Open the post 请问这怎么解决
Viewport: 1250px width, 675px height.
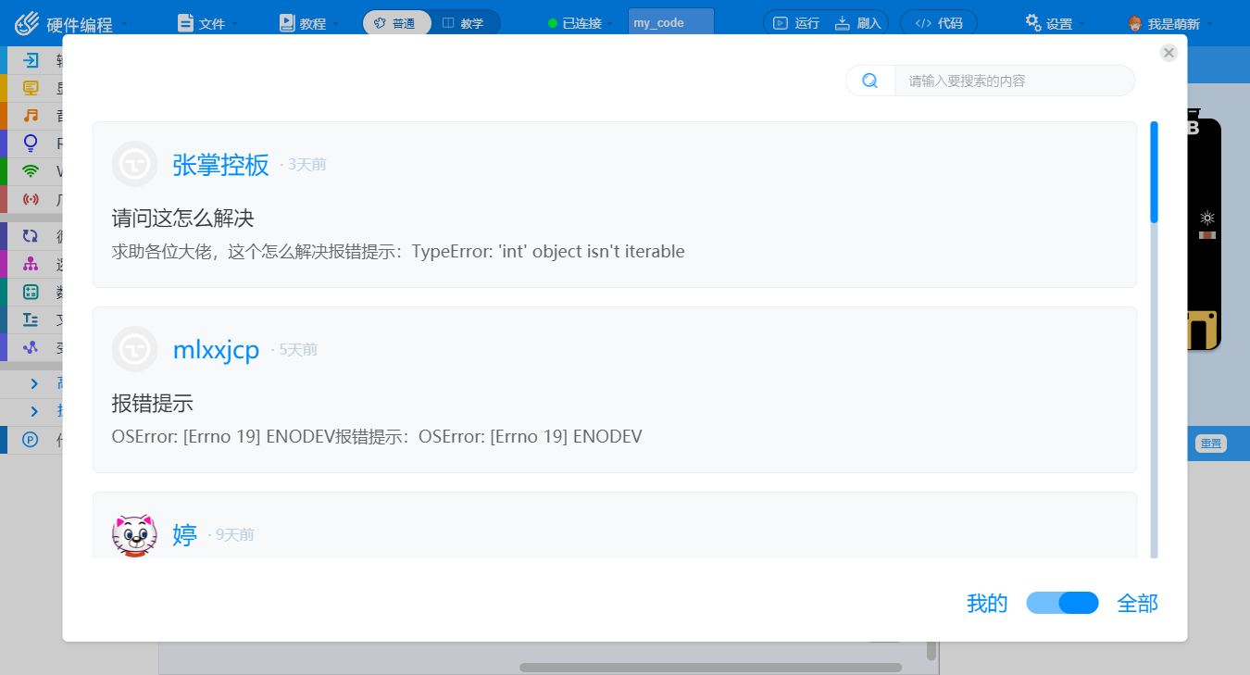(x=183, y=219)
